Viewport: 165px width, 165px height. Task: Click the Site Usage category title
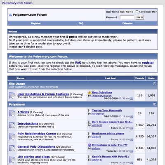pos(17,84)
